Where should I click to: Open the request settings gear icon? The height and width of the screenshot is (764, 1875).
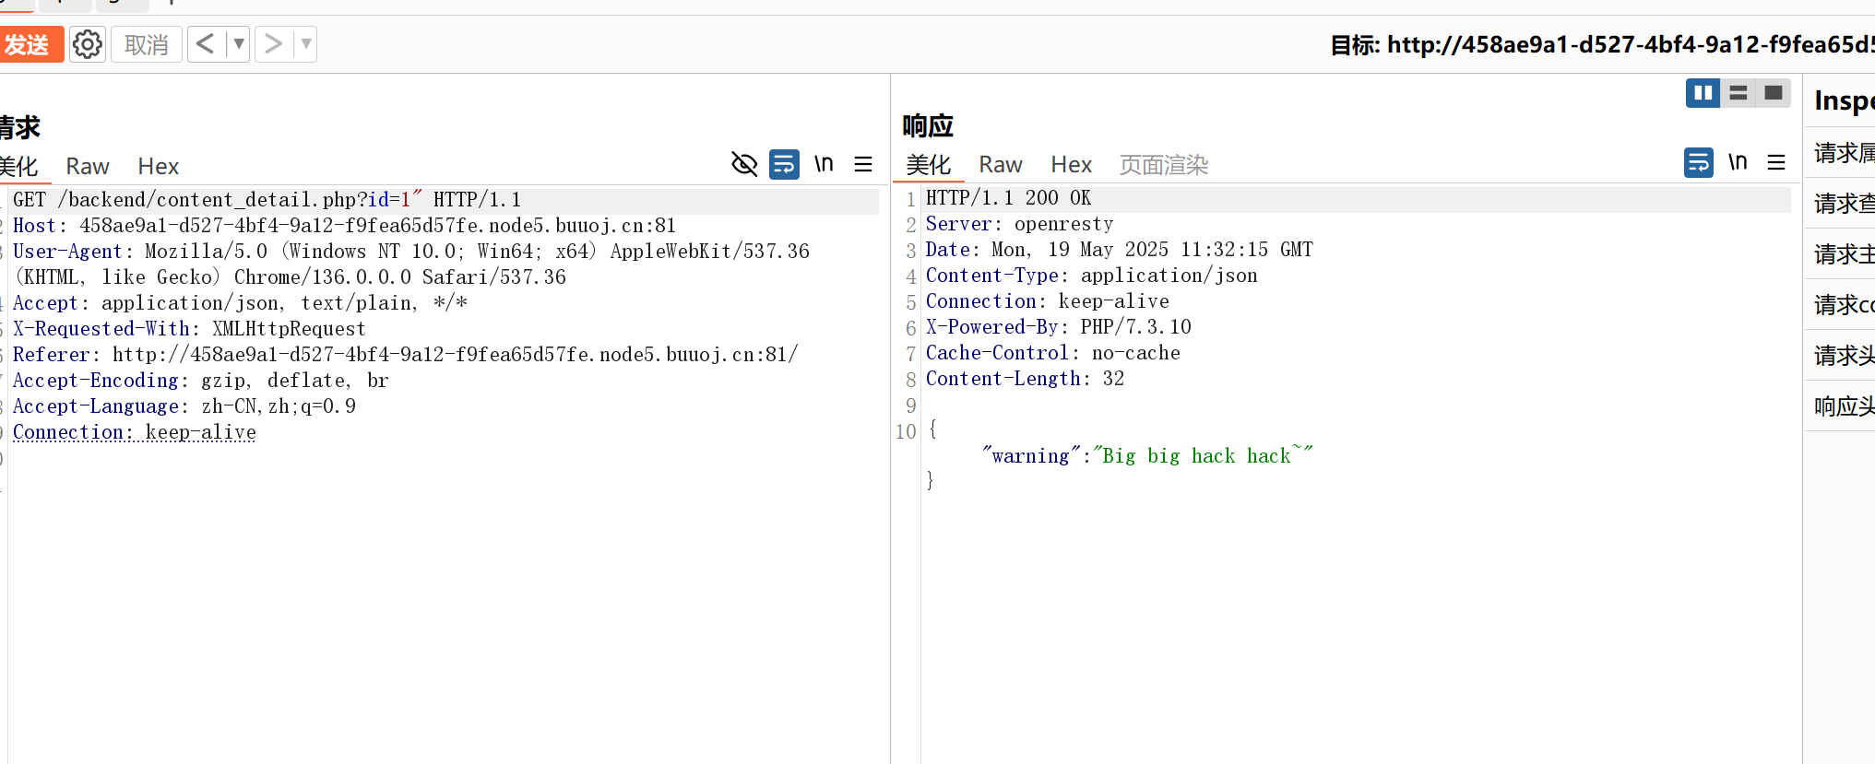(88, 44)
